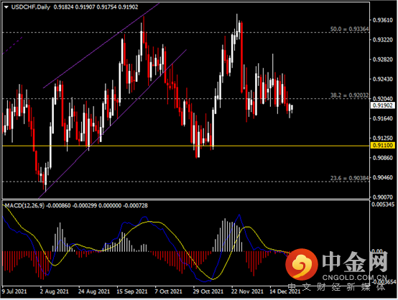Select the 0.005345 MACD scale value
398x300 pixels.
click(x=384, y=205)
